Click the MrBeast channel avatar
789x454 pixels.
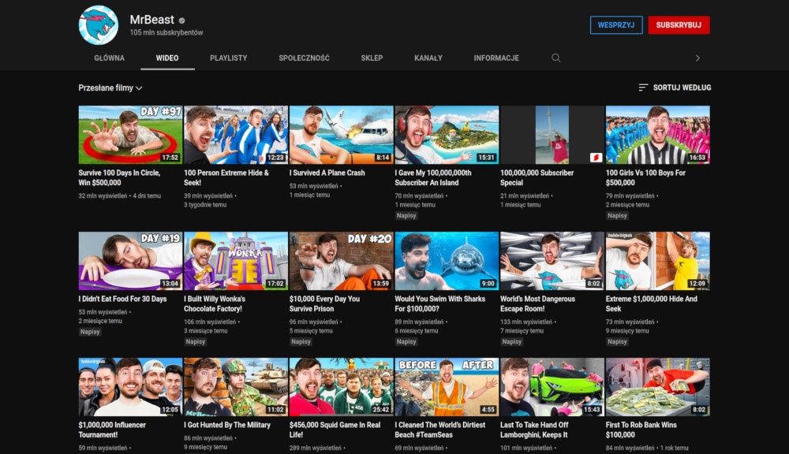(99, 24)
